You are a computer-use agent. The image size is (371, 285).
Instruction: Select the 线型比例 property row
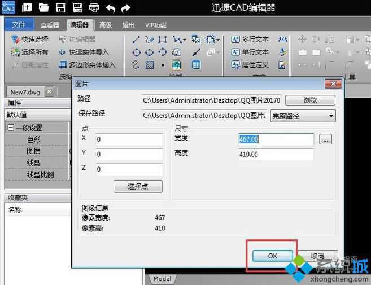click(37, 174)
